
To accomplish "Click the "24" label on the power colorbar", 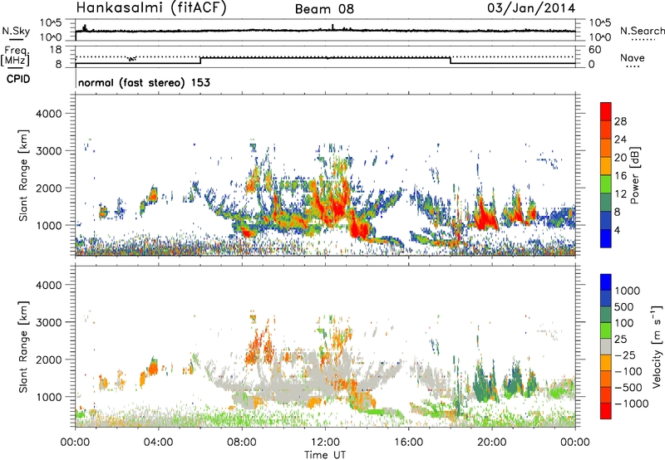I will pos(620,139).
